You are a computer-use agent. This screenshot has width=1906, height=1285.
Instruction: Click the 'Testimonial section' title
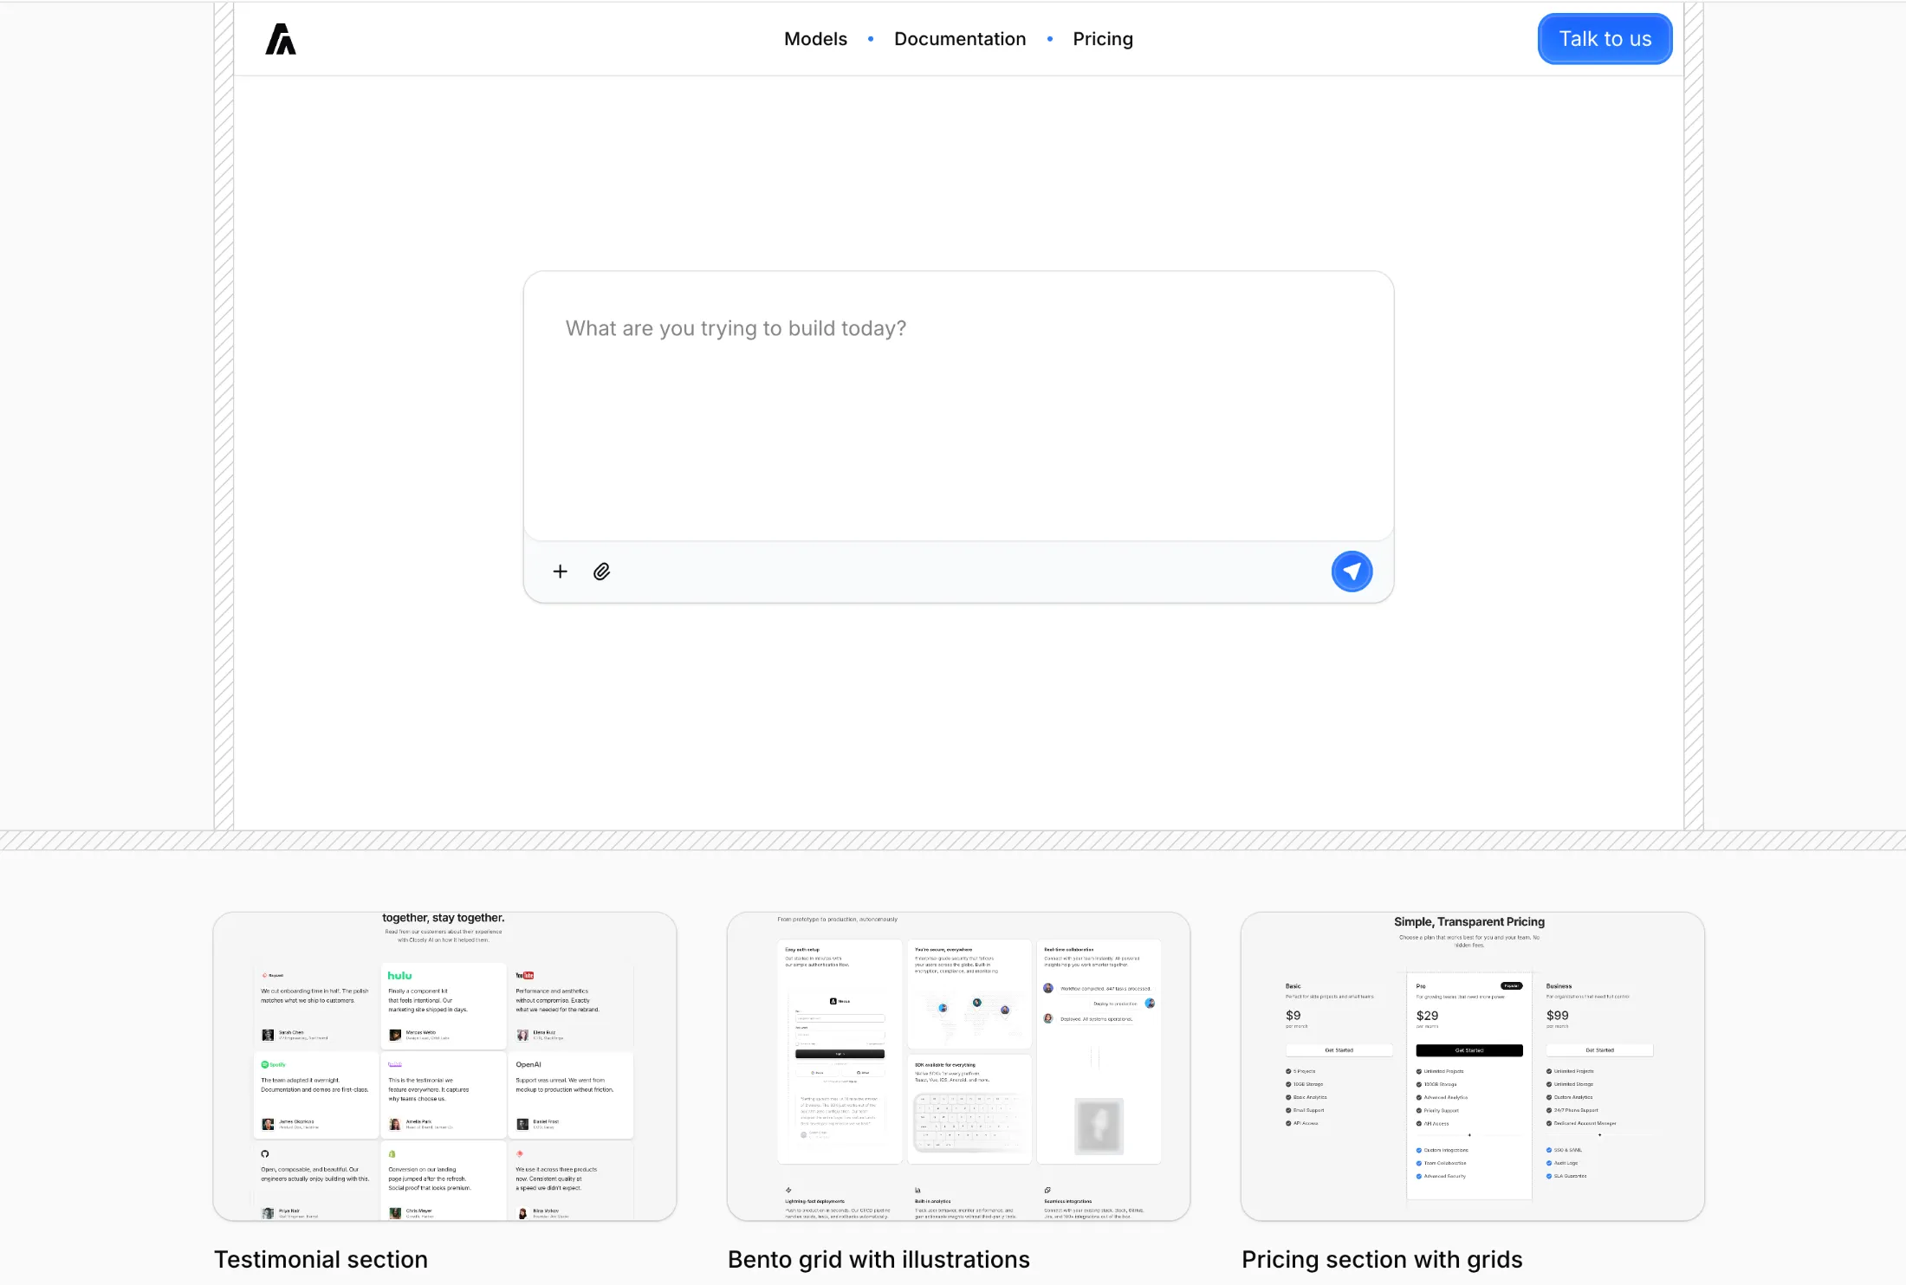click(x=321, y=1259)
